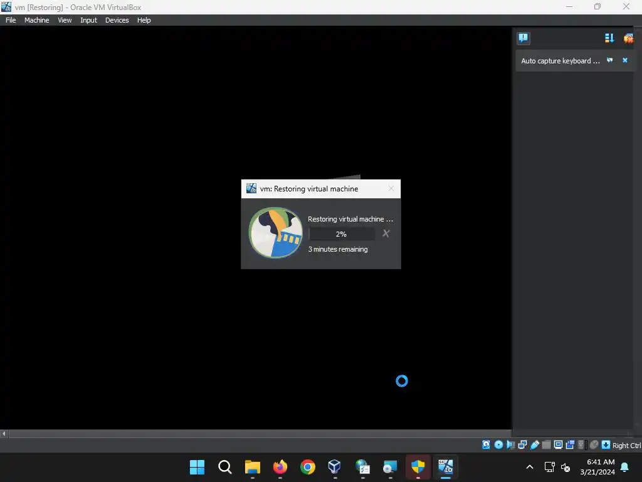Dismiss the Auto capture keyboard notification
The image size is (642, 482).
(x=625, y=60)
